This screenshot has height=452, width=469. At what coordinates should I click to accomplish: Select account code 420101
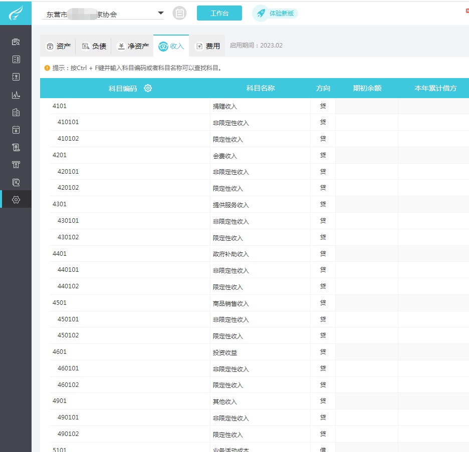click(x=68, y=172)
